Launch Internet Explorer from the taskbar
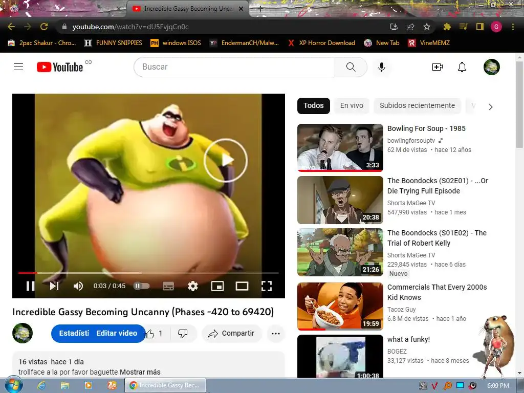The height and width of the screenshot is (393, 524). pos(41,385)
